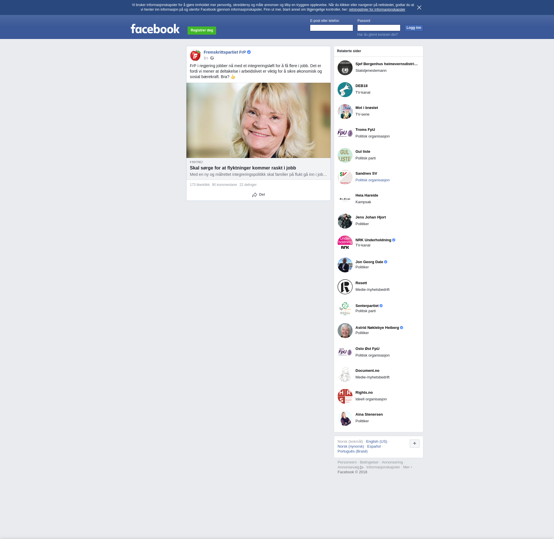Open the headline Skal sørge for at flyktninger
The image size is (554, 539).
pos(243,168)
